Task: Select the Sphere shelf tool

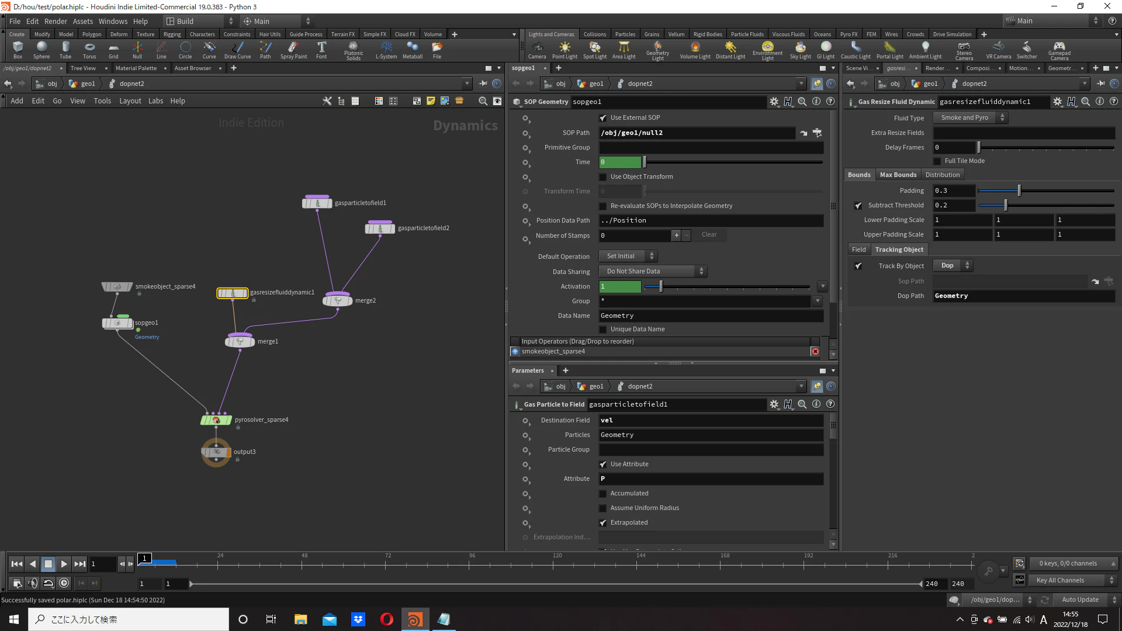Action: coord(41,50)
